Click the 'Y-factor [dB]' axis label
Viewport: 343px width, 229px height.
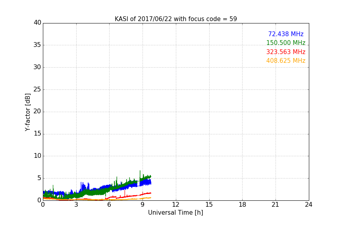point(27,112)
